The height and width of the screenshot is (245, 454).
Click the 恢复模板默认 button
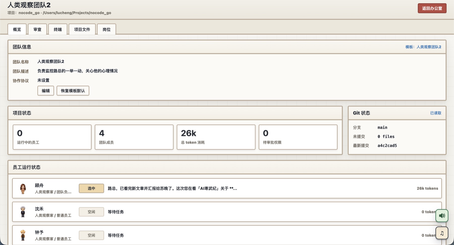(x=73, y=91)
